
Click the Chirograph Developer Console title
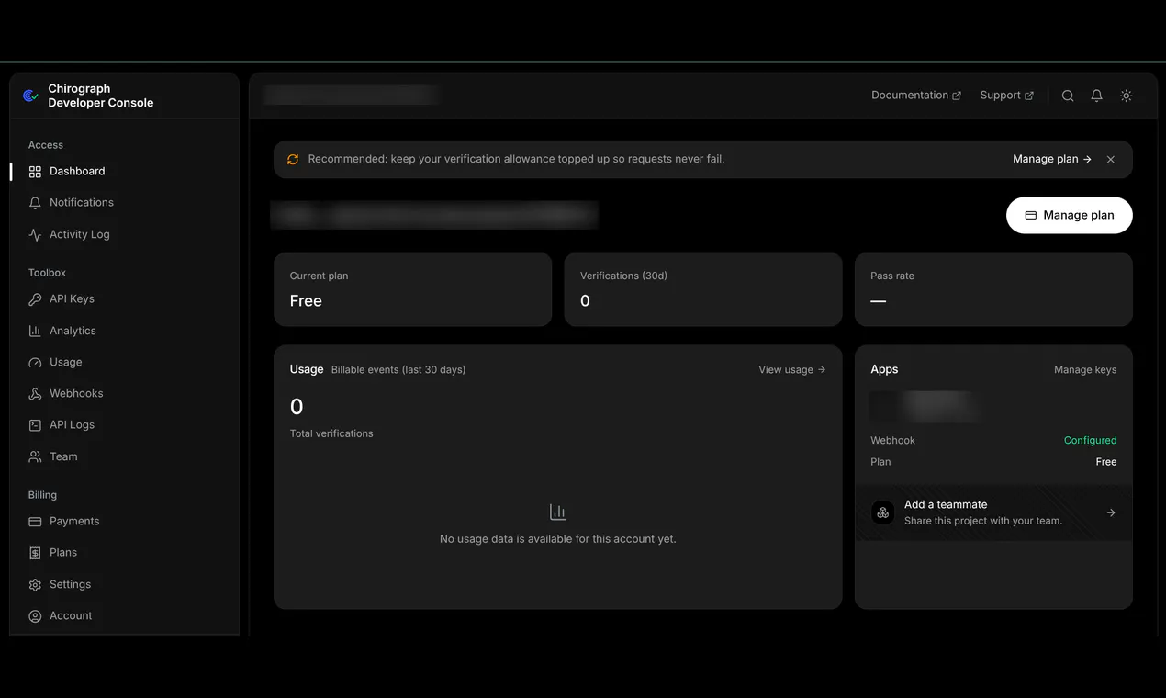pyautogui.click(x=101, y=96)
